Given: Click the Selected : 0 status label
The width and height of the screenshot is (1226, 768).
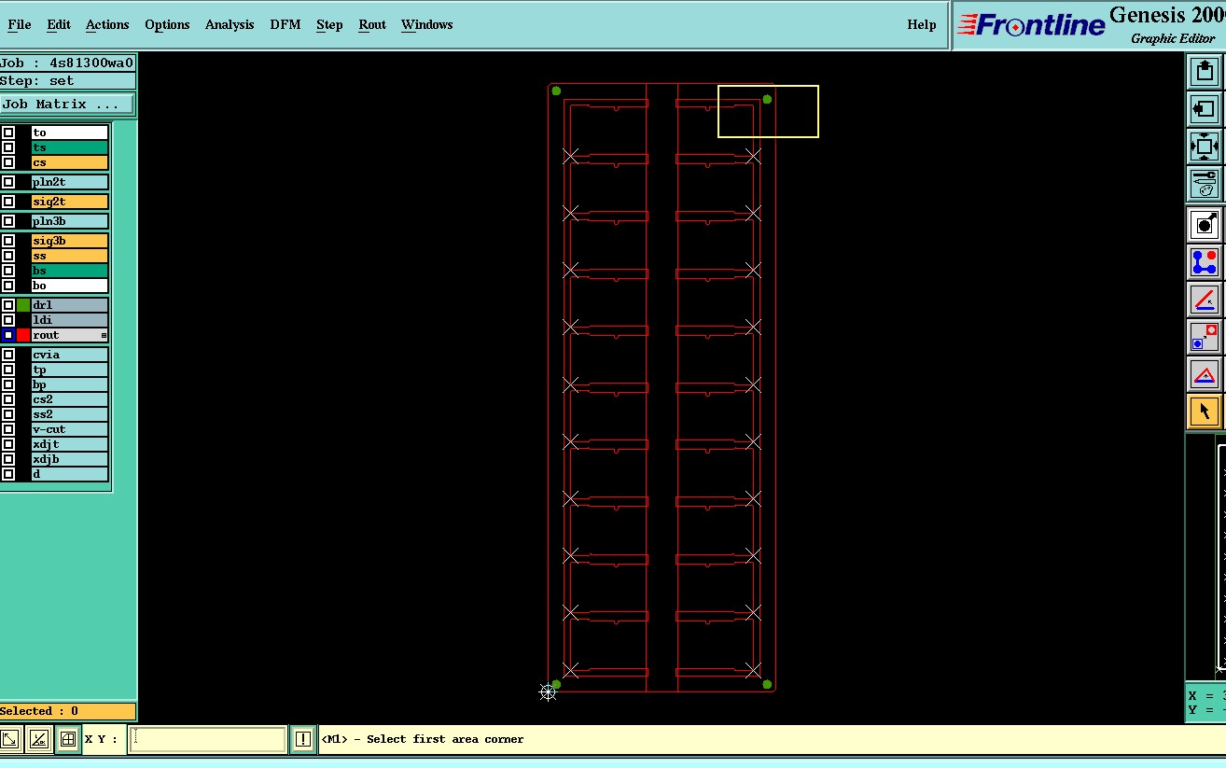Looking at the screenshot, I should 67,711.
